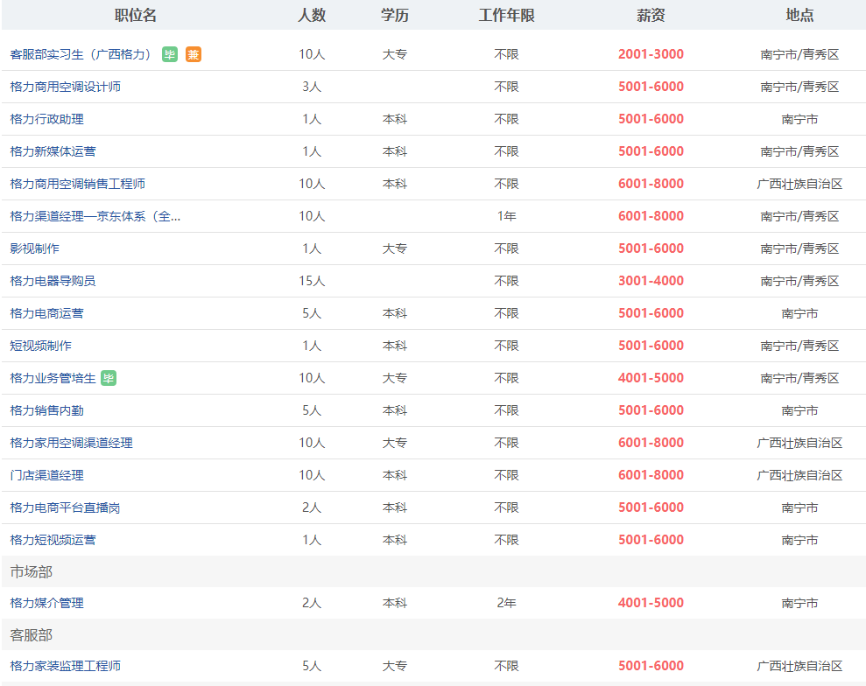Click the 门店渠道经理 job title

coord(47,475)
